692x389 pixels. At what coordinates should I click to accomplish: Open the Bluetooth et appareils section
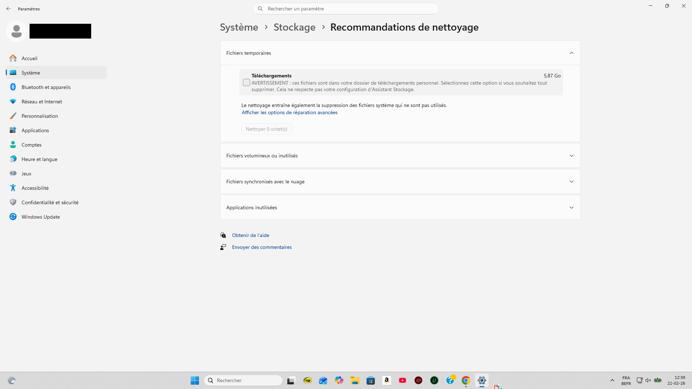(x=46, y=87)
